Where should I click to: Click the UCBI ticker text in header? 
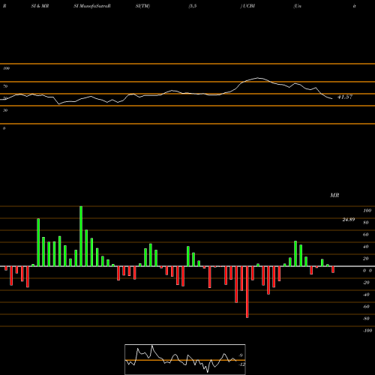[248, 6]
